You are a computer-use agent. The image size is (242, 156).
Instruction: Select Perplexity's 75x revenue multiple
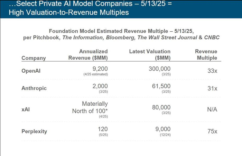(x=212, y=132)
